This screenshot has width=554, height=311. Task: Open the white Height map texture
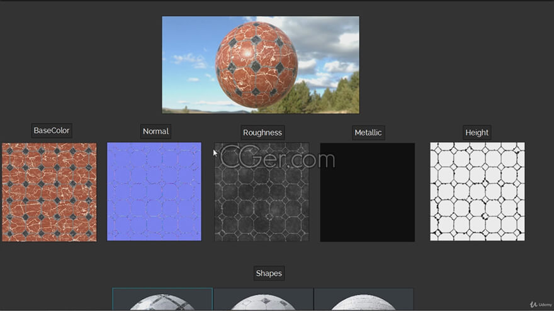(477, 192)
